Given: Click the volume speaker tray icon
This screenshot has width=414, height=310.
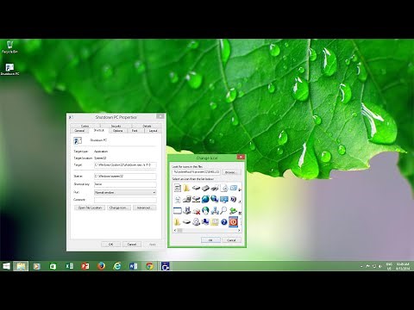Looking at the screenshot, I should tap(380, 266).
